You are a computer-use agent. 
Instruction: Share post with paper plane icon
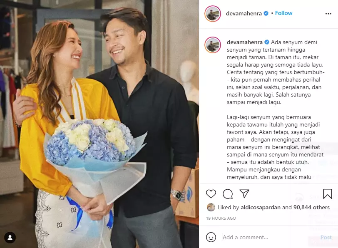(x=244, y=194)
